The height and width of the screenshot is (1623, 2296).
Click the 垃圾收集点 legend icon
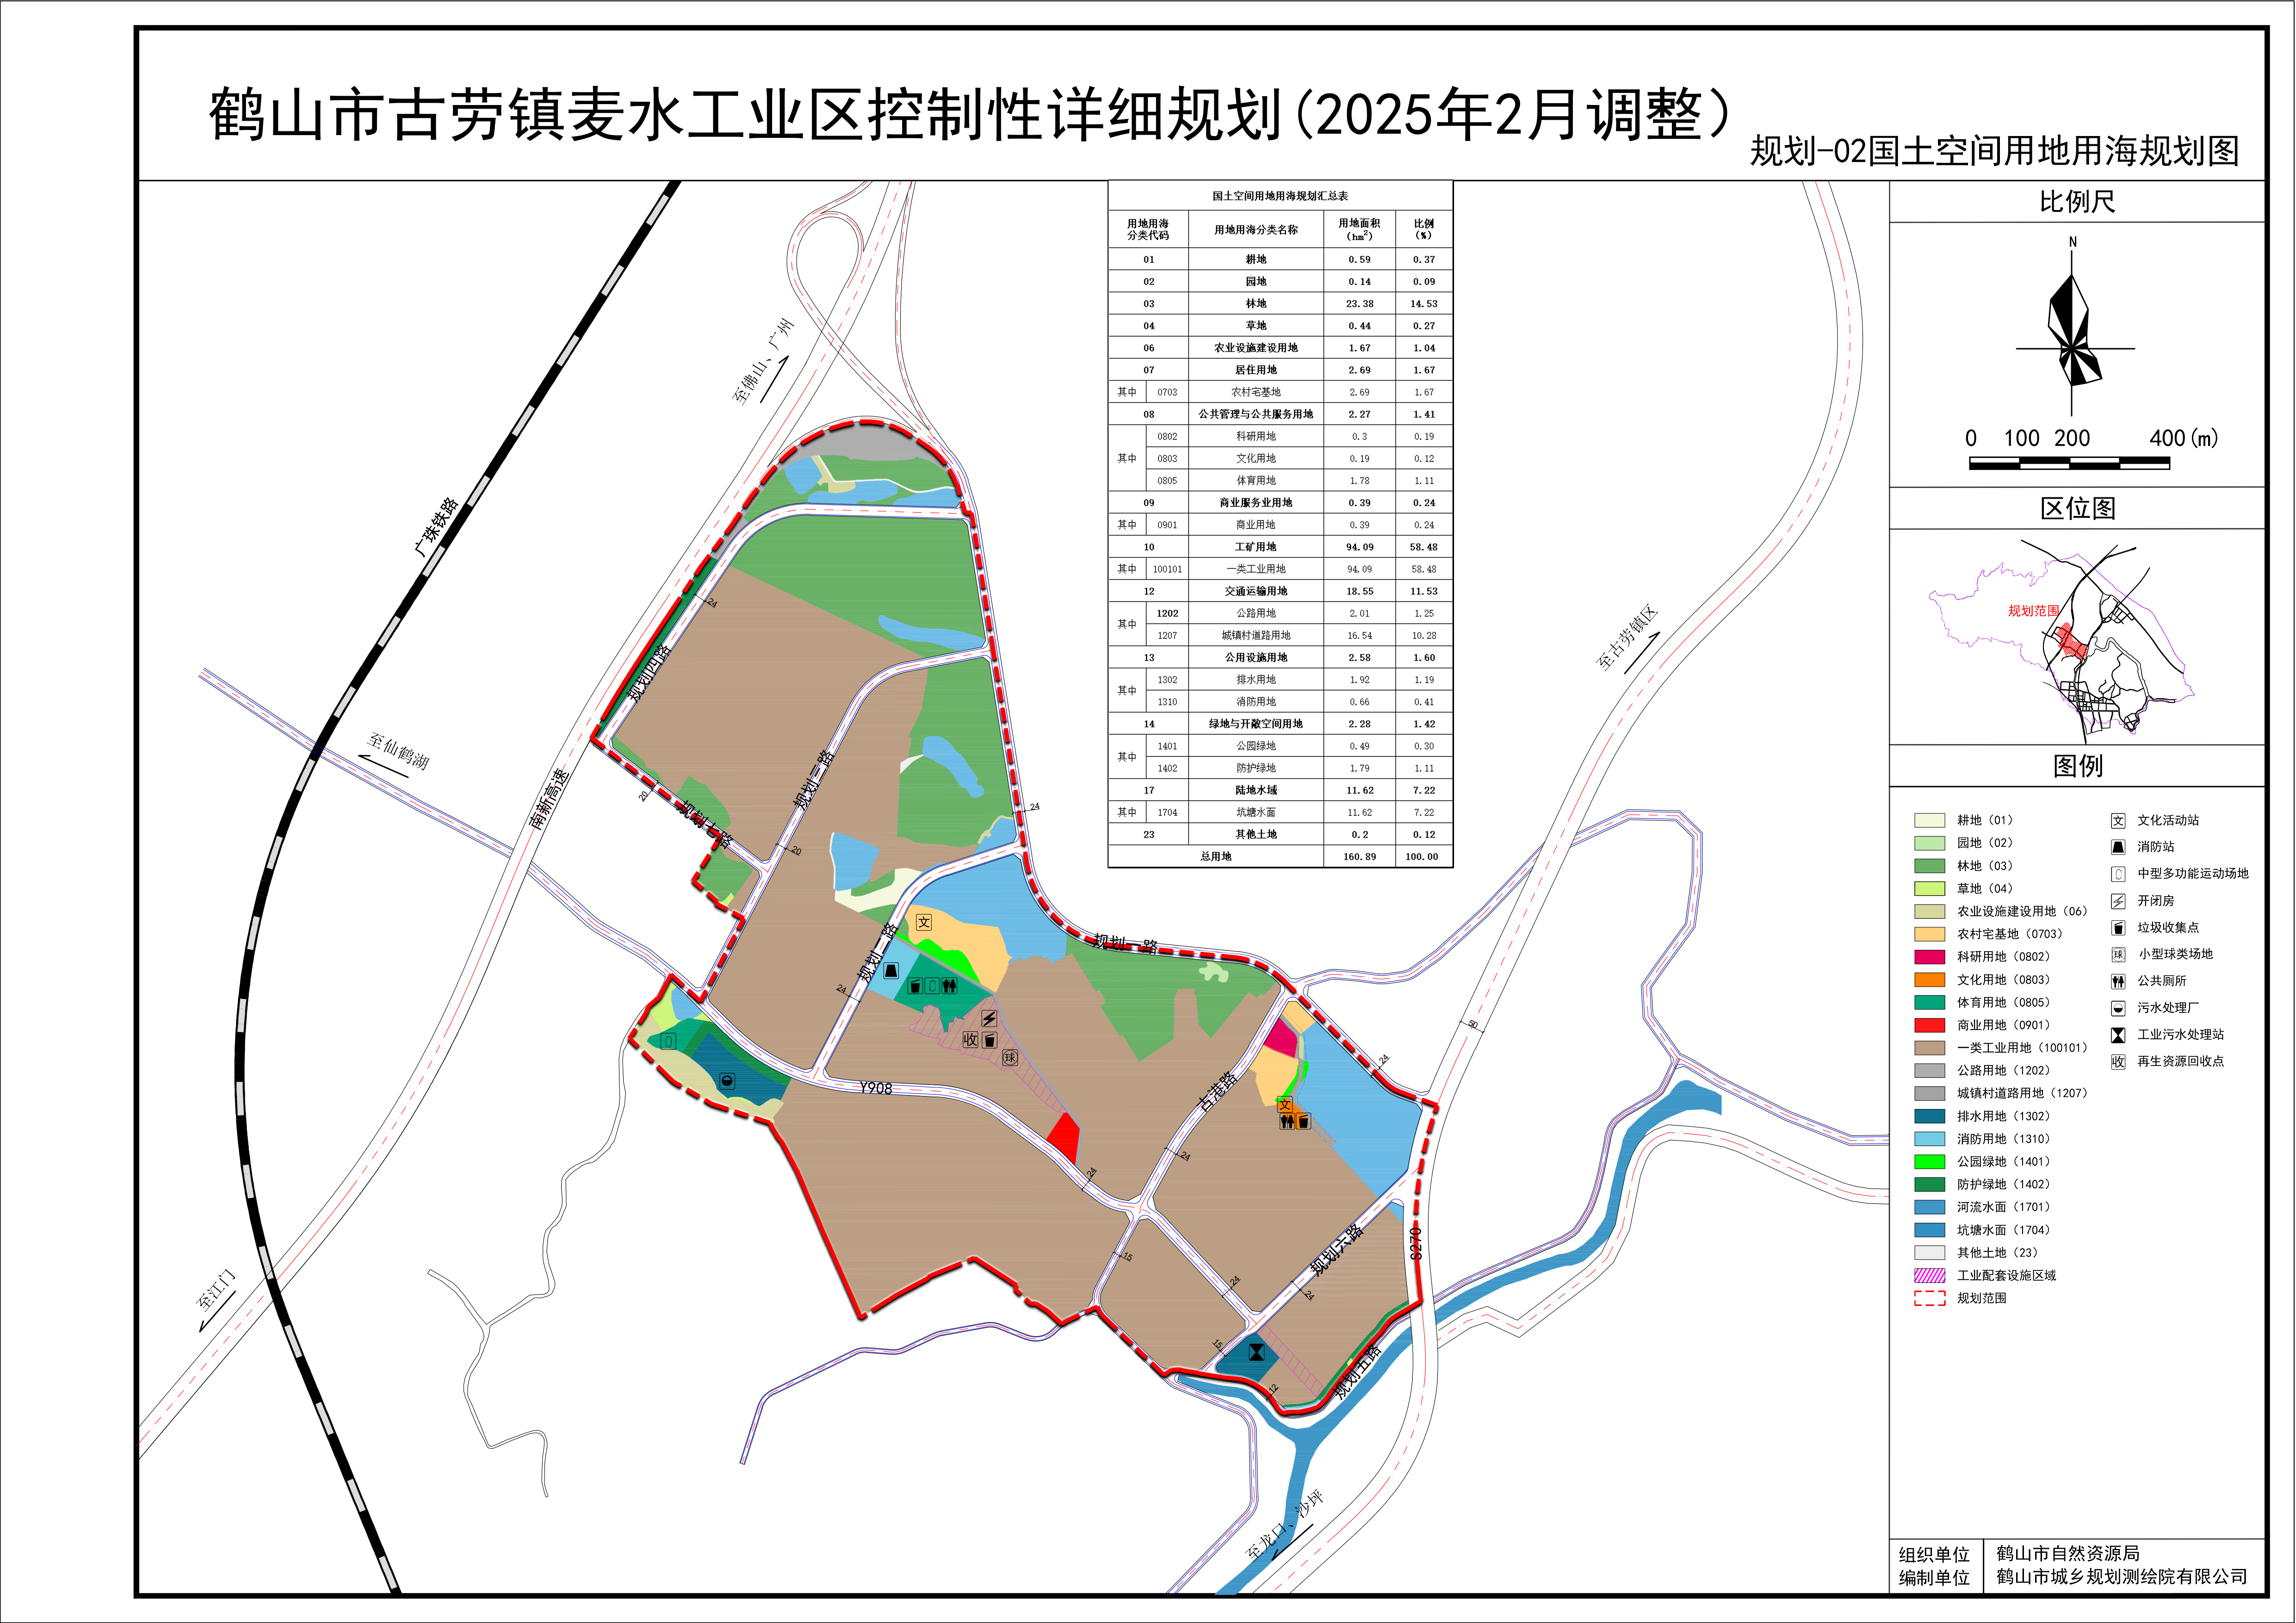2117,928
